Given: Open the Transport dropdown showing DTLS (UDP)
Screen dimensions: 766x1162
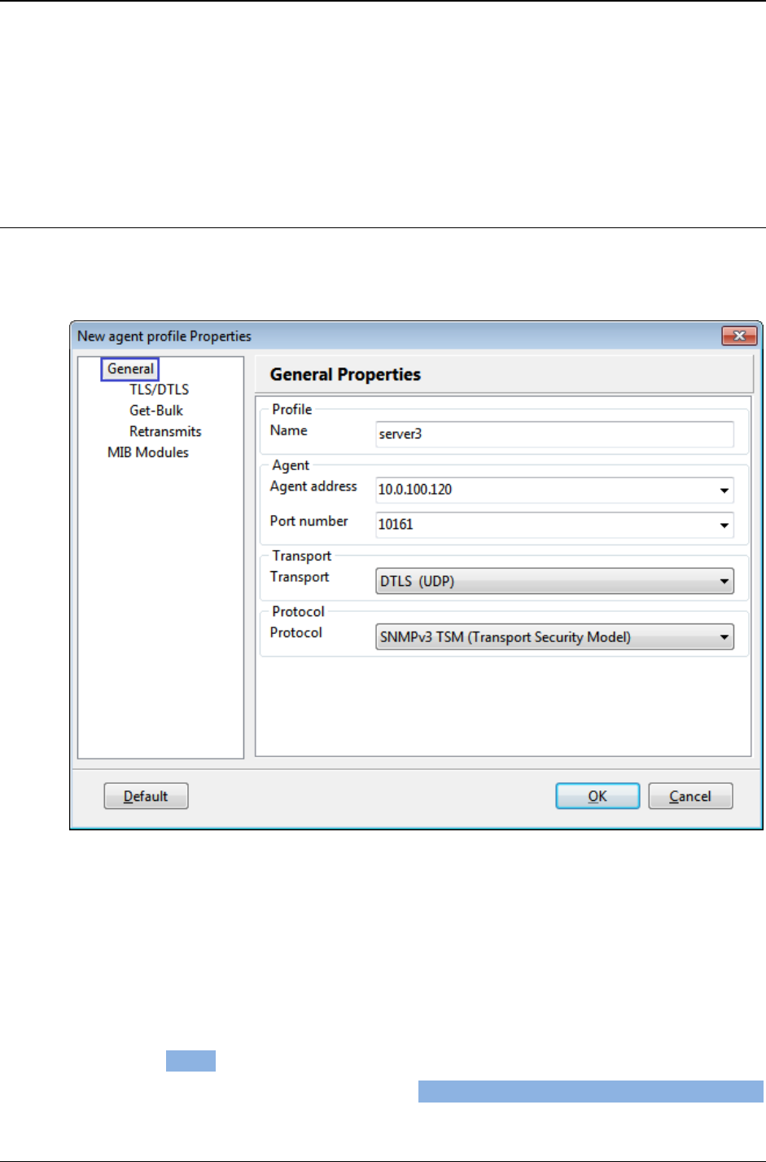Looking at the screenshot, I should [554, 581].
